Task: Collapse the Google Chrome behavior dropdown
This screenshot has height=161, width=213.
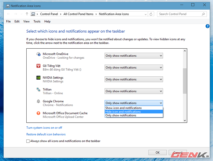Action: [134, 103]
